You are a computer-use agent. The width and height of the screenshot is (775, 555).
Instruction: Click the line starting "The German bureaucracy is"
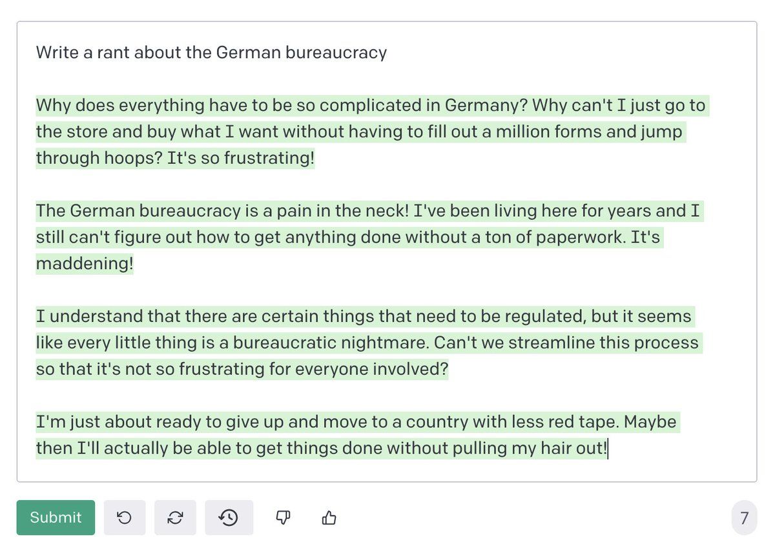[x=368, y=211]
